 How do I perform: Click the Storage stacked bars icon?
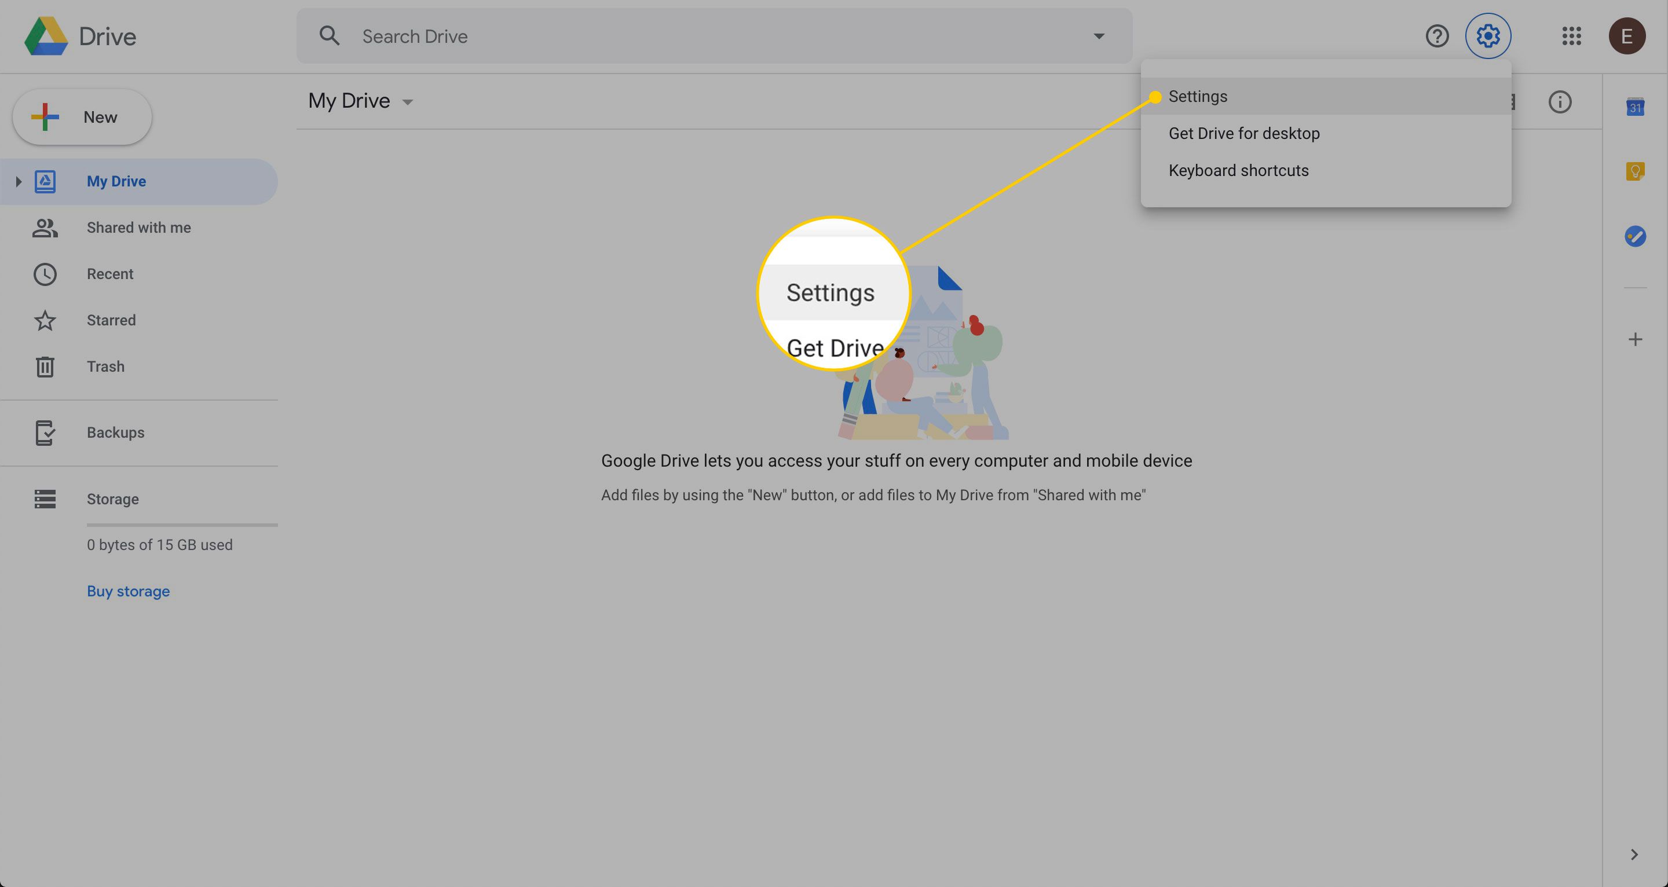[45, 499]
